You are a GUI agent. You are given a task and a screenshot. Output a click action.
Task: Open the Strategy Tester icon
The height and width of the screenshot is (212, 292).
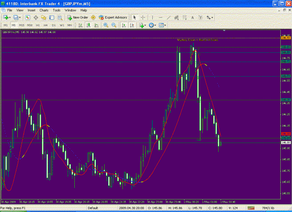pyautogui.click(x=60, y=17)
